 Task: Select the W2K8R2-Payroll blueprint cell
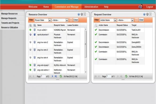60,30
